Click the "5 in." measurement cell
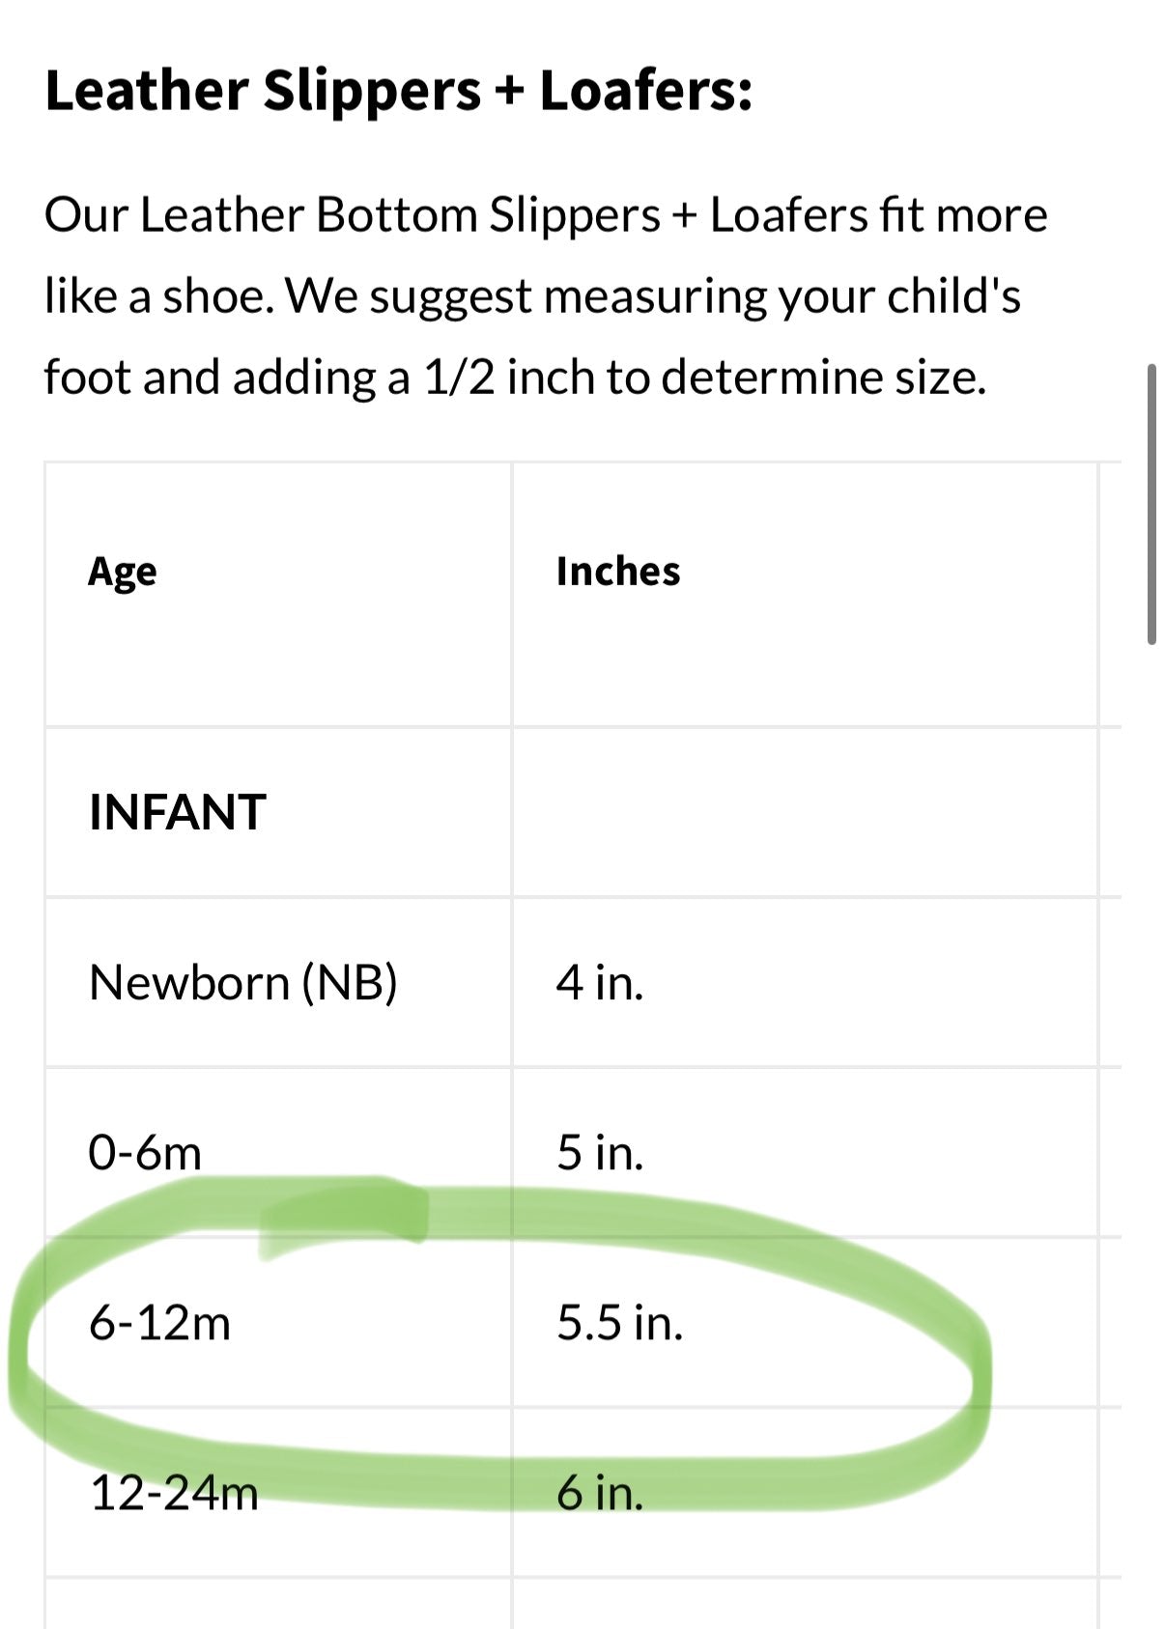Screen dimensions: 1165x1629 coord(599,1153)
